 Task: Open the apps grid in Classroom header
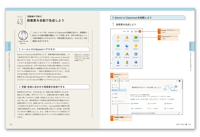tap(177, 81)
